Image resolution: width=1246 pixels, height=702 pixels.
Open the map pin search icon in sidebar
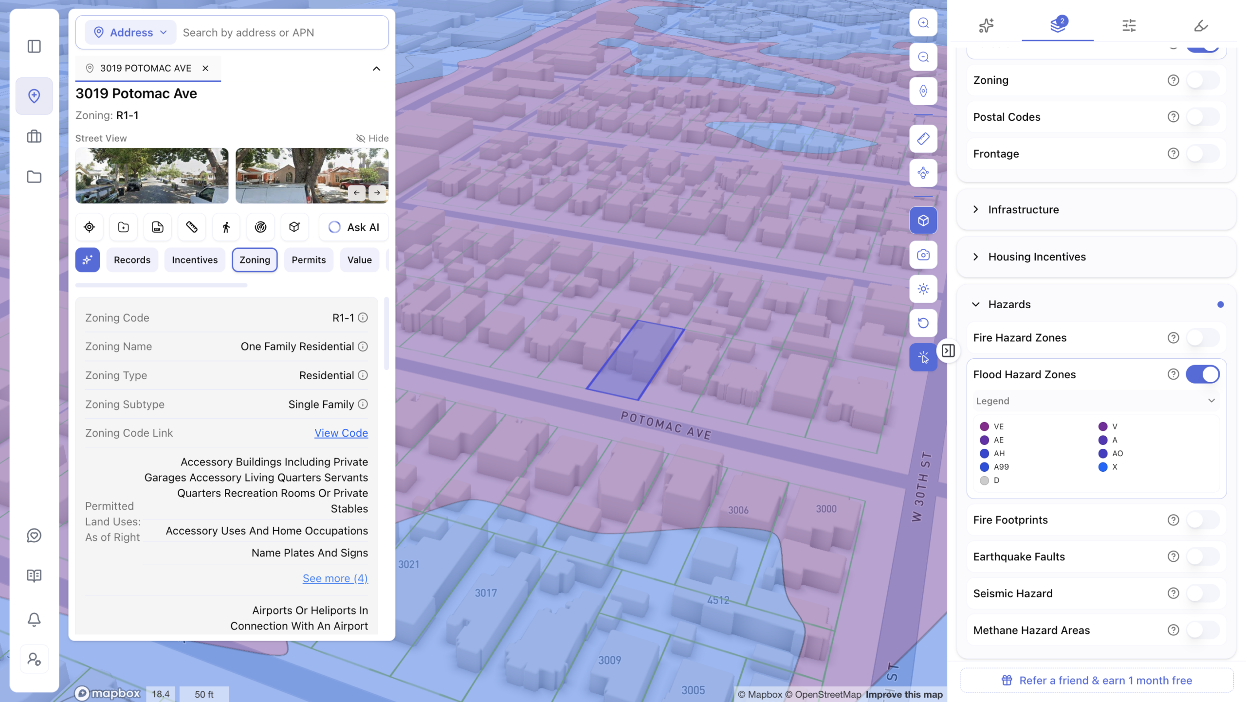click(34, 96)
